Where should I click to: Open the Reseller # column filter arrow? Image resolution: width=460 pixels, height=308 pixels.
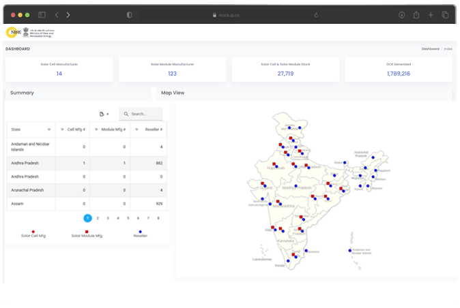tap(136, 129)
